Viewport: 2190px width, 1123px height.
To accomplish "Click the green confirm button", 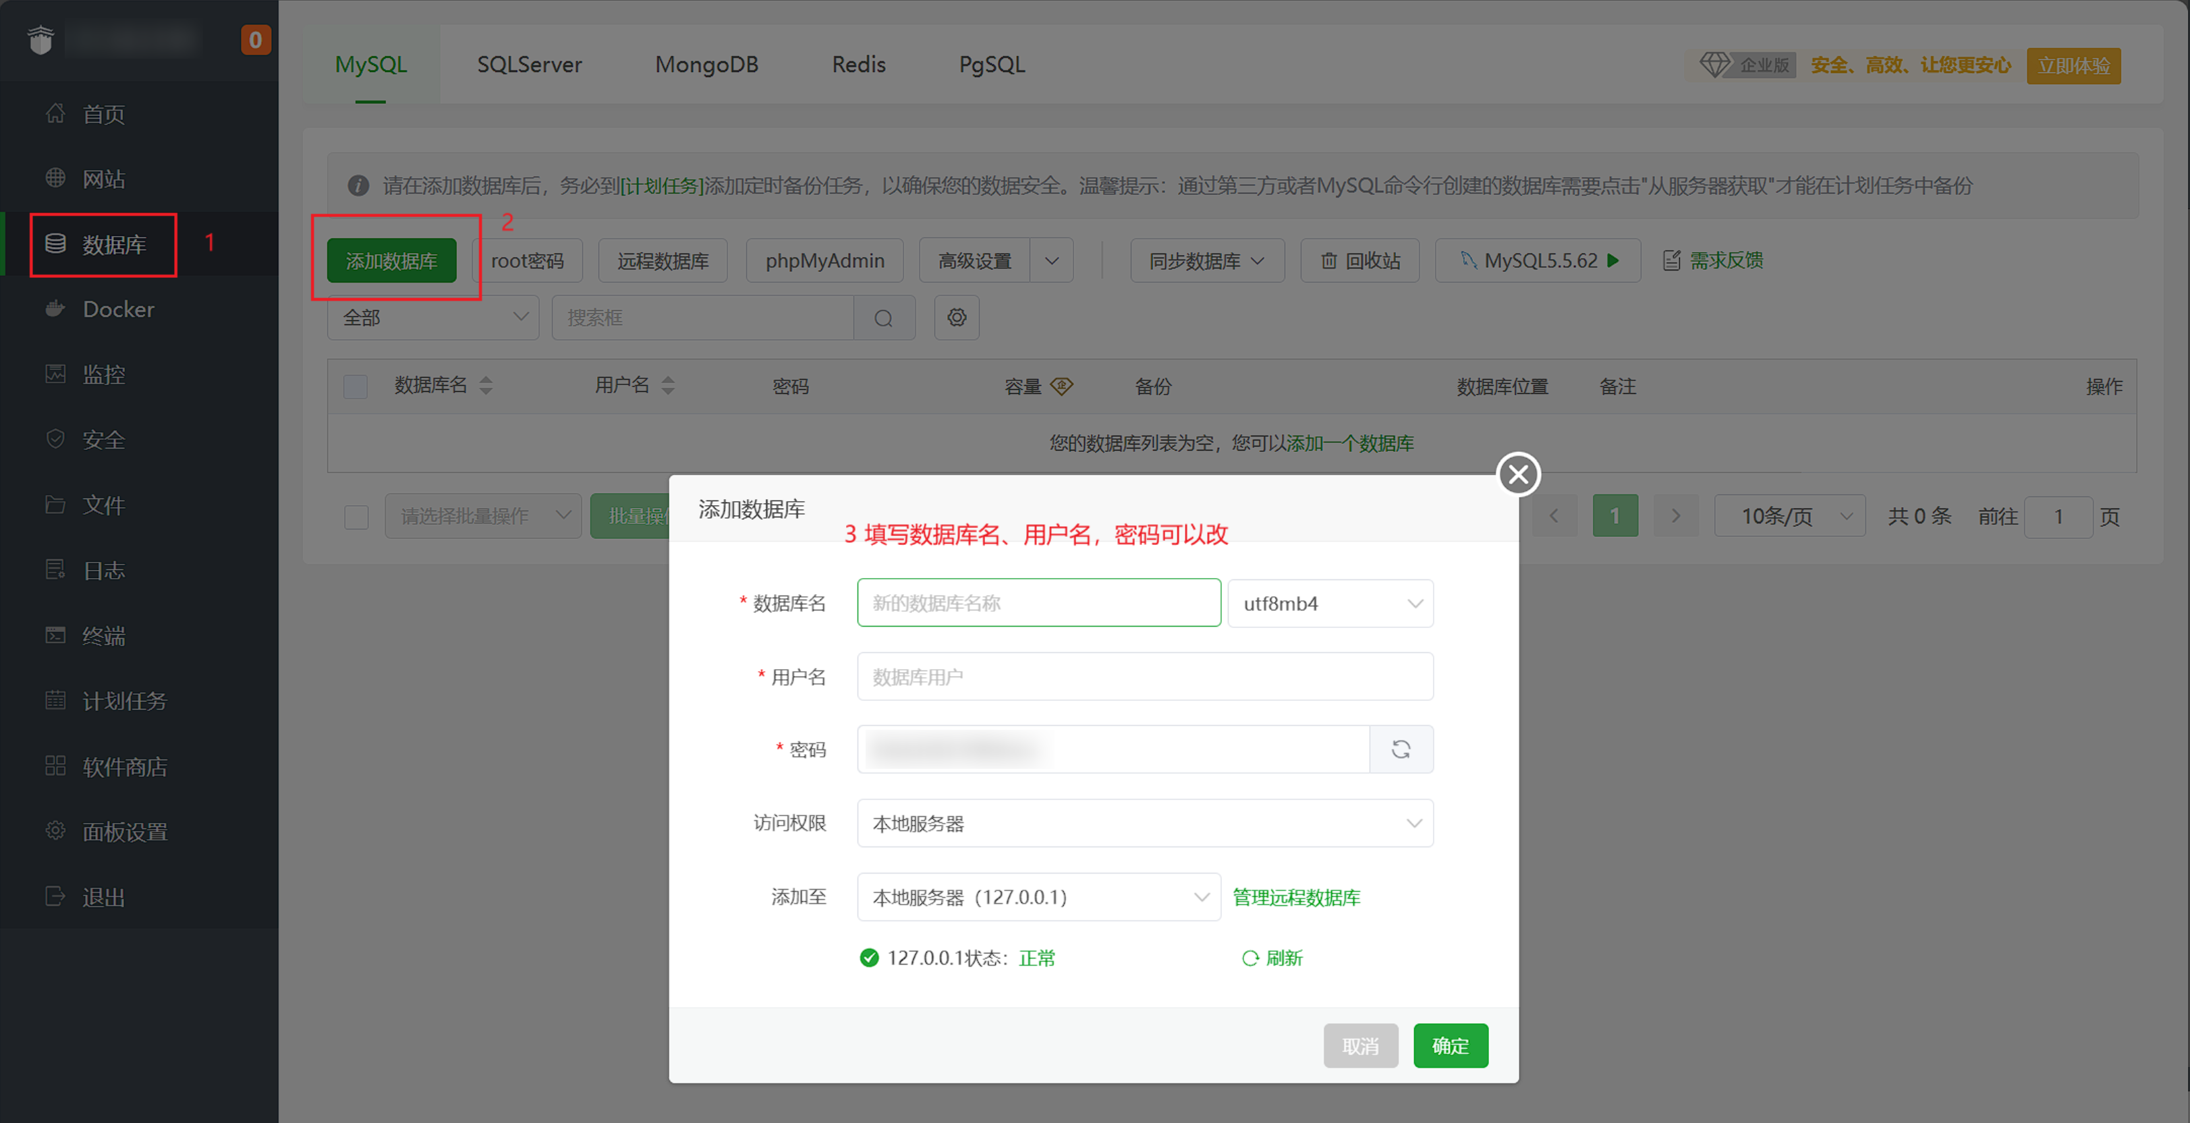I will point(1449,1045).
